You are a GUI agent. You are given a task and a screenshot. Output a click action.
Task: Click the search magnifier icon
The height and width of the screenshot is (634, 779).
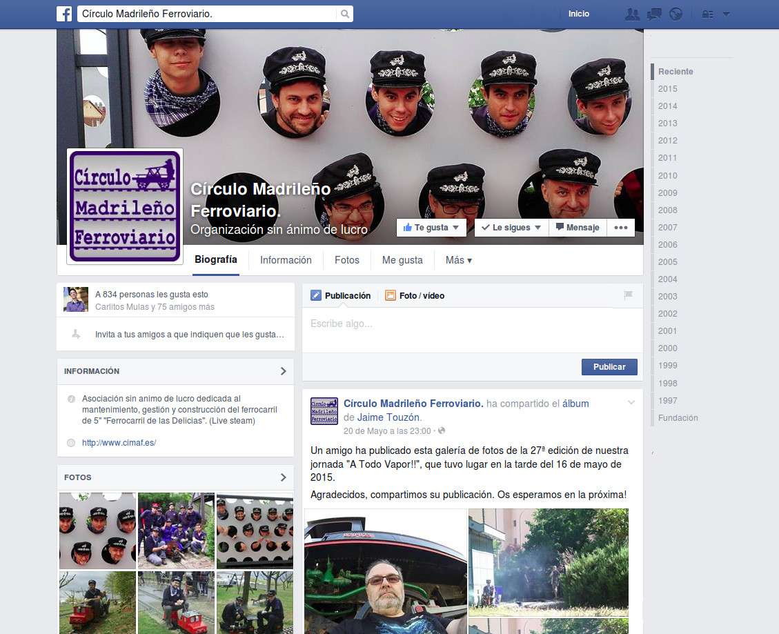[x=345, y=14]
